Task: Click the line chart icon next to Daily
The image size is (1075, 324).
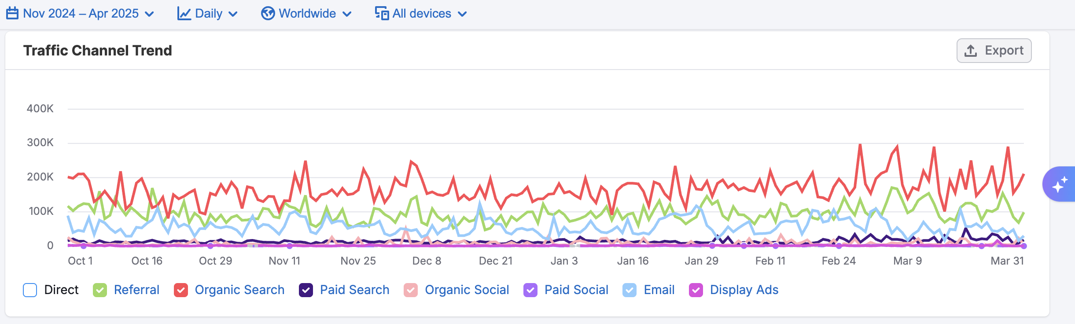Action: coord(184,14)
